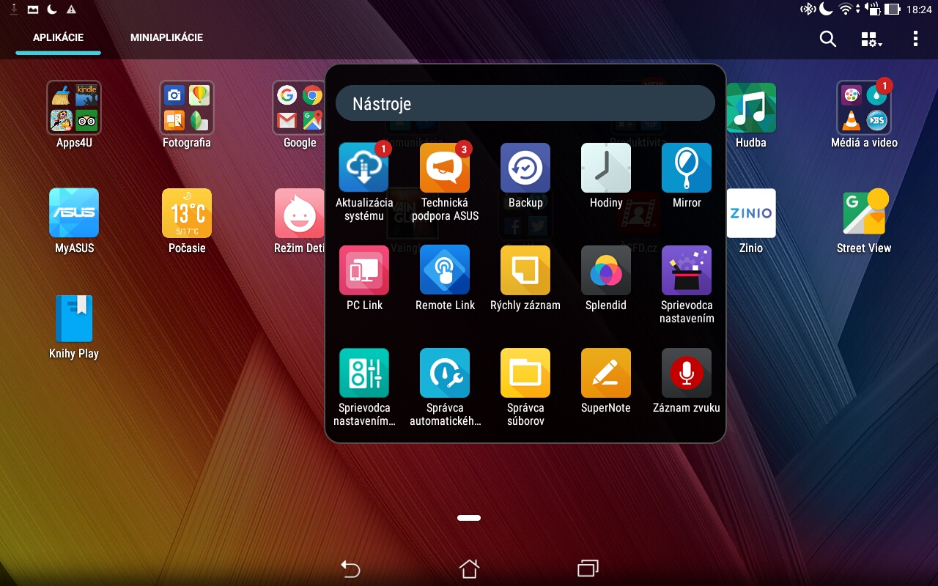Tap the recent apps button
Image resolution: width=938 pixels, height=586 pixels.
coord(588,568)
